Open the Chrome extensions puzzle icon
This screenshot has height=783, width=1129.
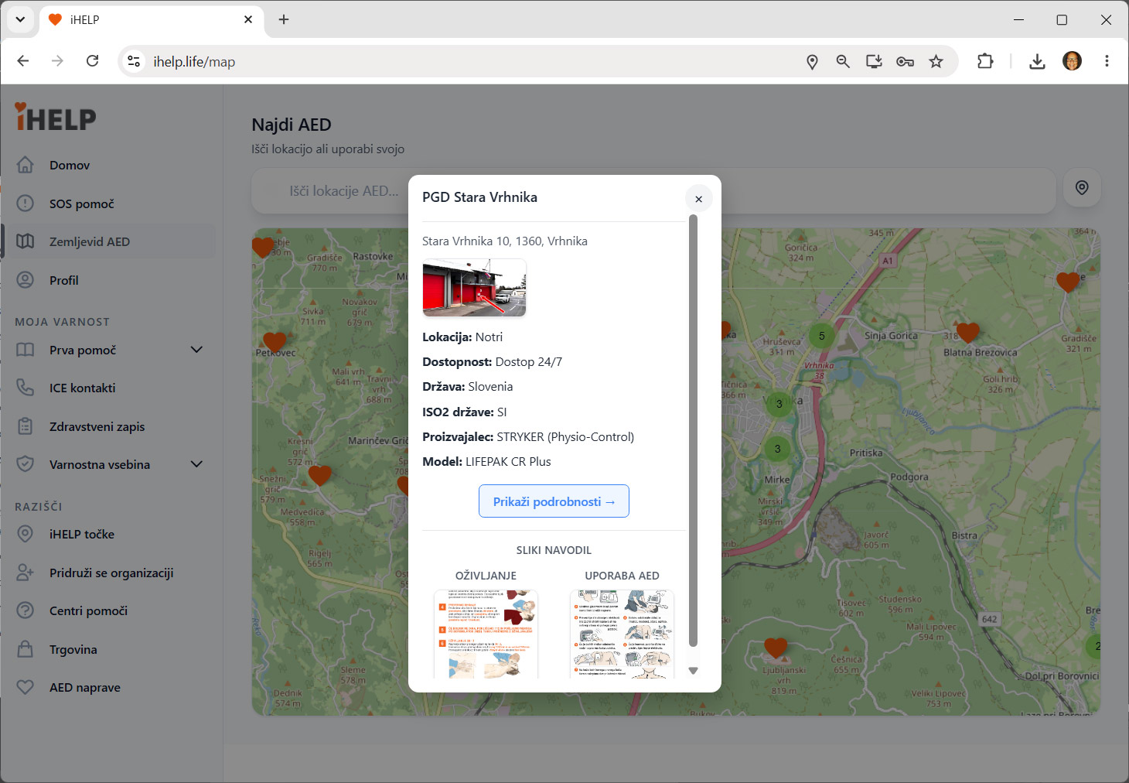985,61
